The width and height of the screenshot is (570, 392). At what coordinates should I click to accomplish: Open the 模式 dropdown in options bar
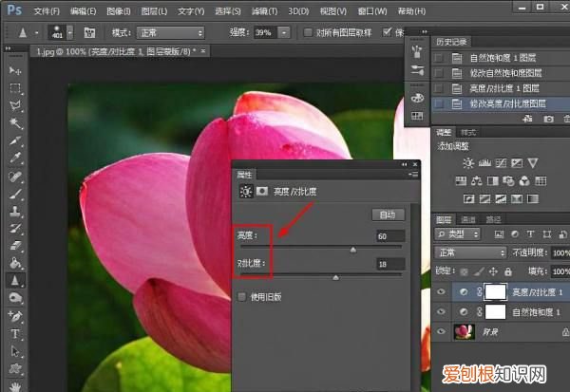pyautogui.click(x=170, y=33)
